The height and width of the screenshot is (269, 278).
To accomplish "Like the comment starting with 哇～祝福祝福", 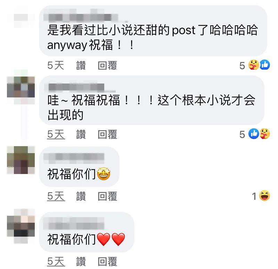I will [x=81, y=134].
